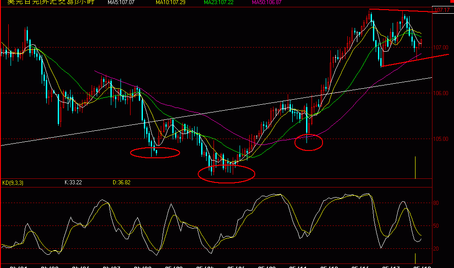
Task: Select the magenta MA50:106.87 label
Action: 267,2
